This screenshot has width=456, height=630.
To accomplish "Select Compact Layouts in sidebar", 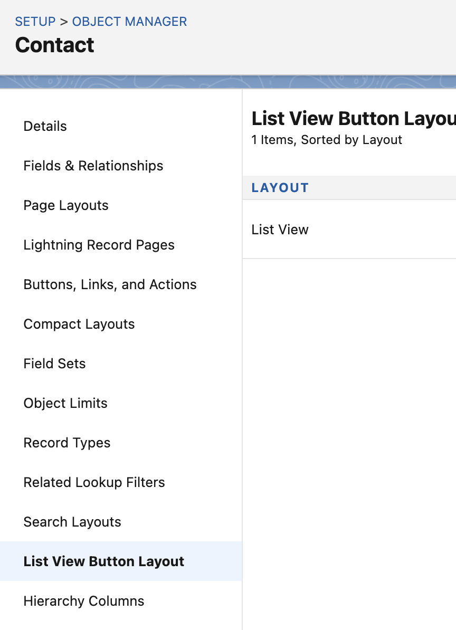I will [79, 324].
